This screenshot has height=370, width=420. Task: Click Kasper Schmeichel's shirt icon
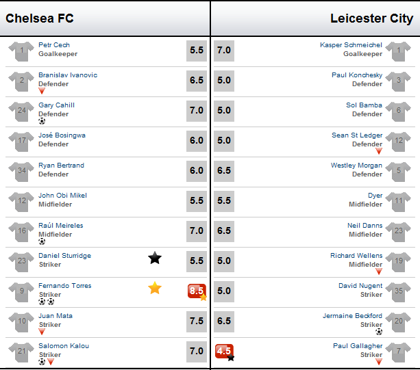tap(398, 51)
